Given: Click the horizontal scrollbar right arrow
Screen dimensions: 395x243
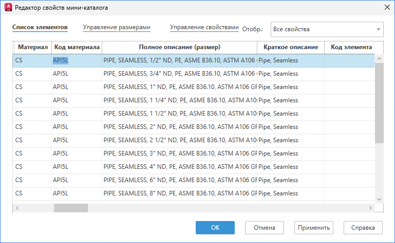Looking at the screenshot, I should (371, 208).
